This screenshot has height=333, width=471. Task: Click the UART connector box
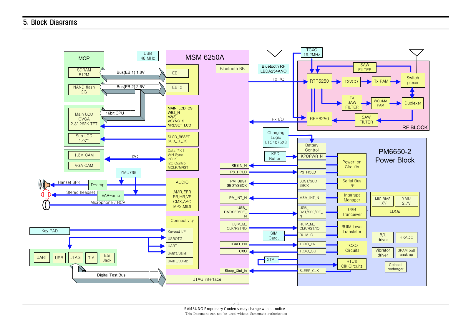42,257
